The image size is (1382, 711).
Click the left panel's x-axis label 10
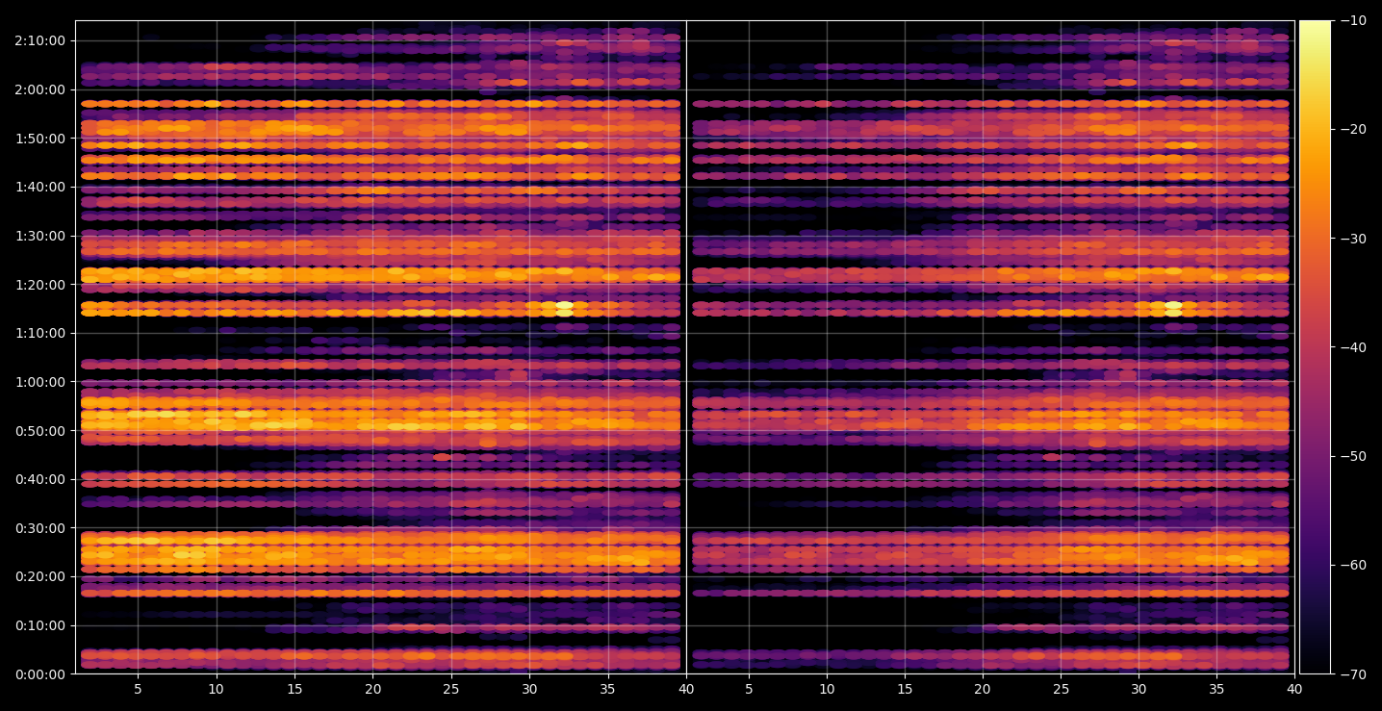(217, 689)
